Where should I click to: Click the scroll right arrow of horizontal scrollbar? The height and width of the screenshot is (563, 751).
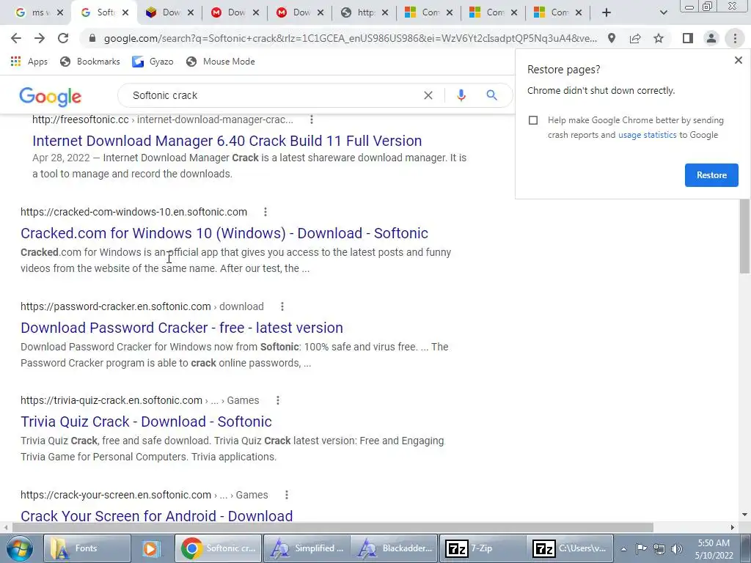click(x=733, y=527)
